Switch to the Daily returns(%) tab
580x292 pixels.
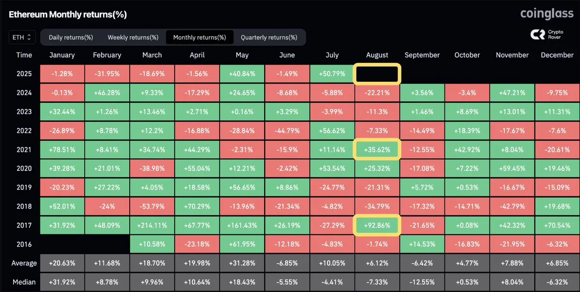coord(71,37)
